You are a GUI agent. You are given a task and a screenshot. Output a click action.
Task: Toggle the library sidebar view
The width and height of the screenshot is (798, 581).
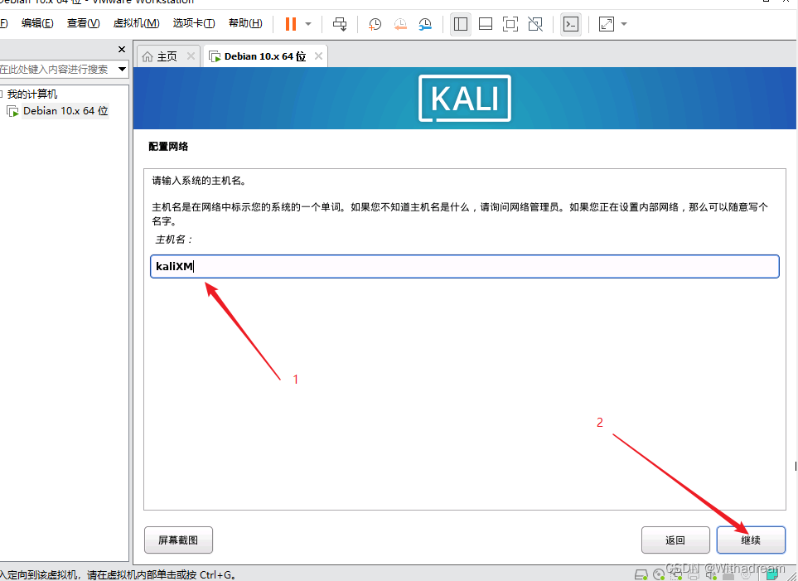(x=461, y=24)
